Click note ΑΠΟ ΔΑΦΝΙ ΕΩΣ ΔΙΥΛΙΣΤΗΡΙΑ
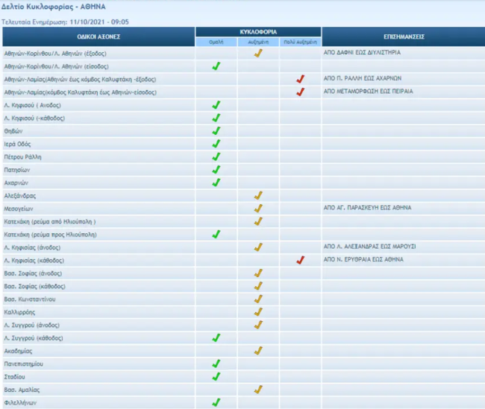The width and height of the screenshot is (485, 409). pyautogui.click(x=363, y=53)
